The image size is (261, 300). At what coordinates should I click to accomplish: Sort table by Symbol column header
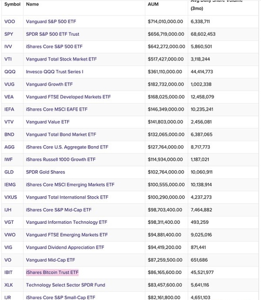tap(13, 4)
